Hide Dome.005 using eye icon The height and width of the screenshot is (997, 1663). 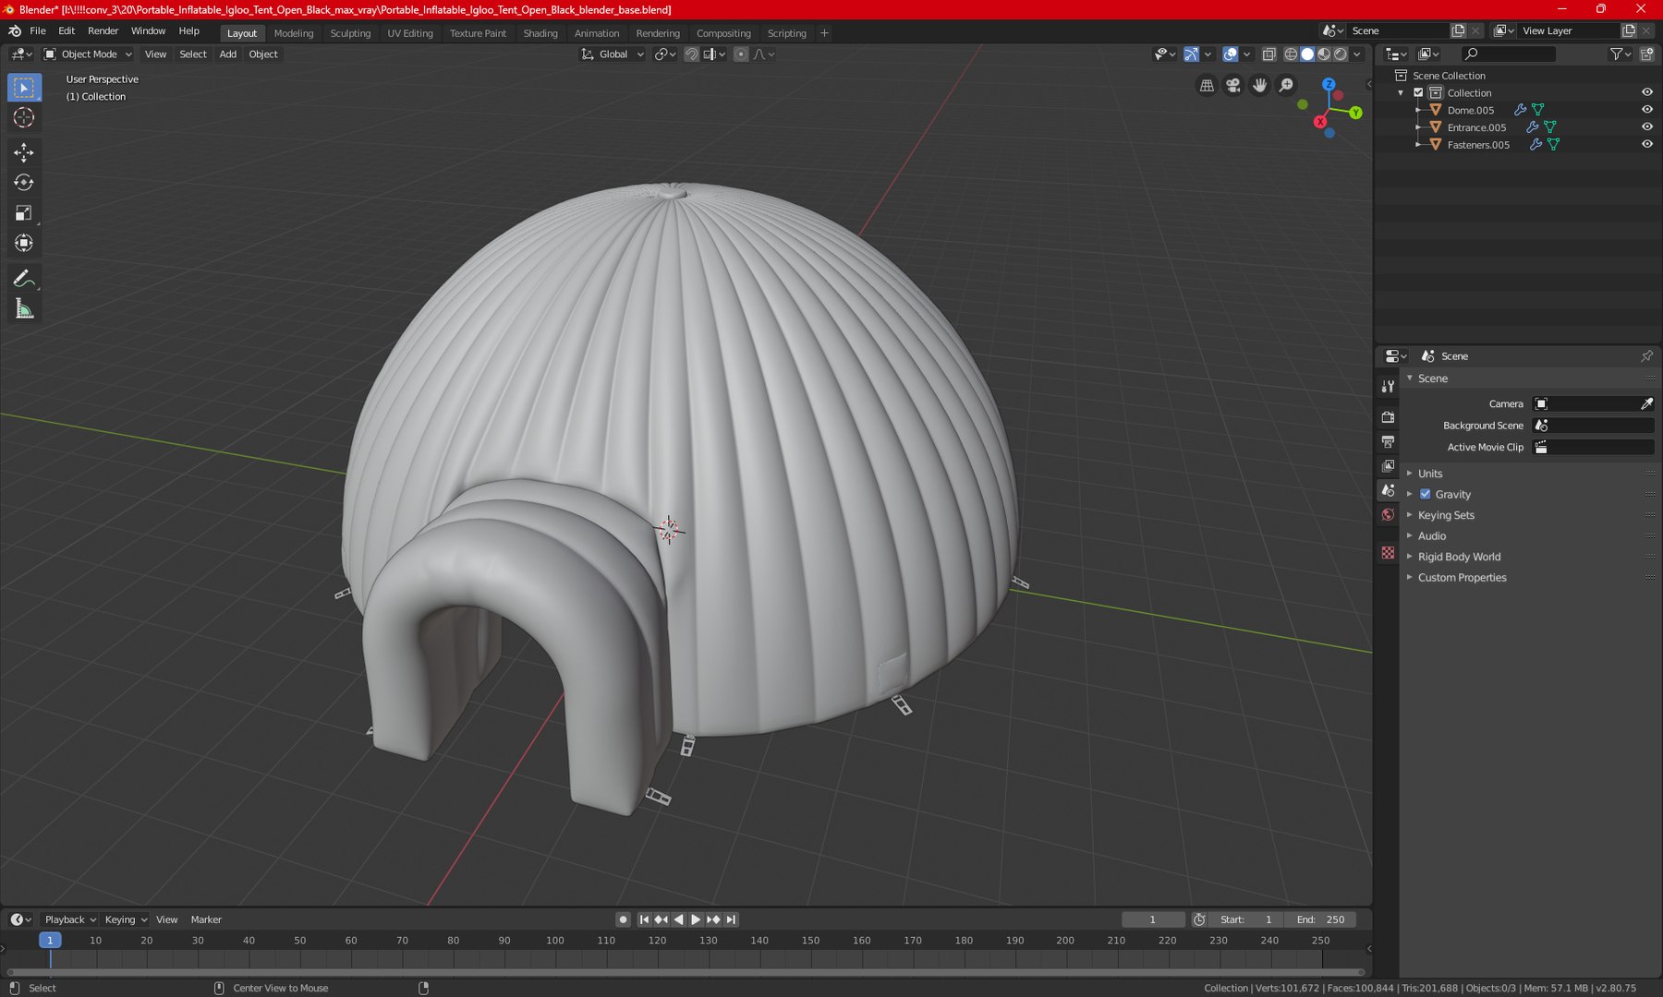(1646, 110)
